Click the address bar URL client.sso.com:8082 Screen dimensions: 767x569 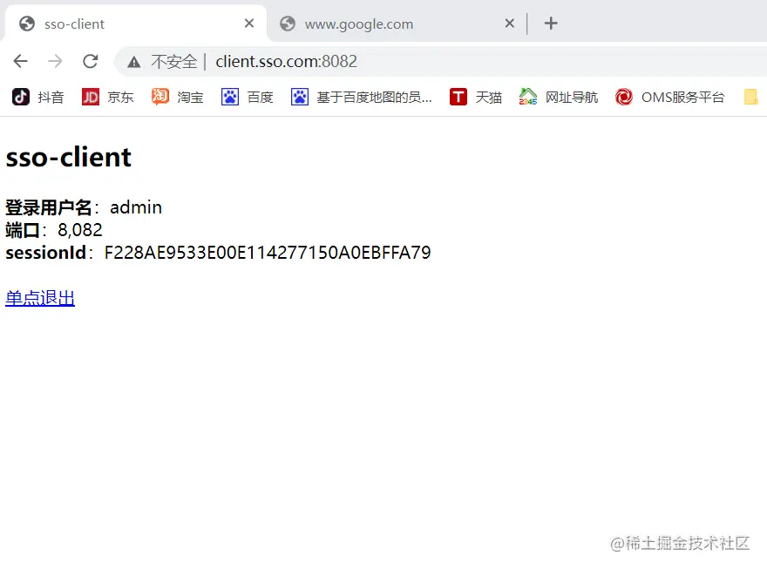point(286,62)
